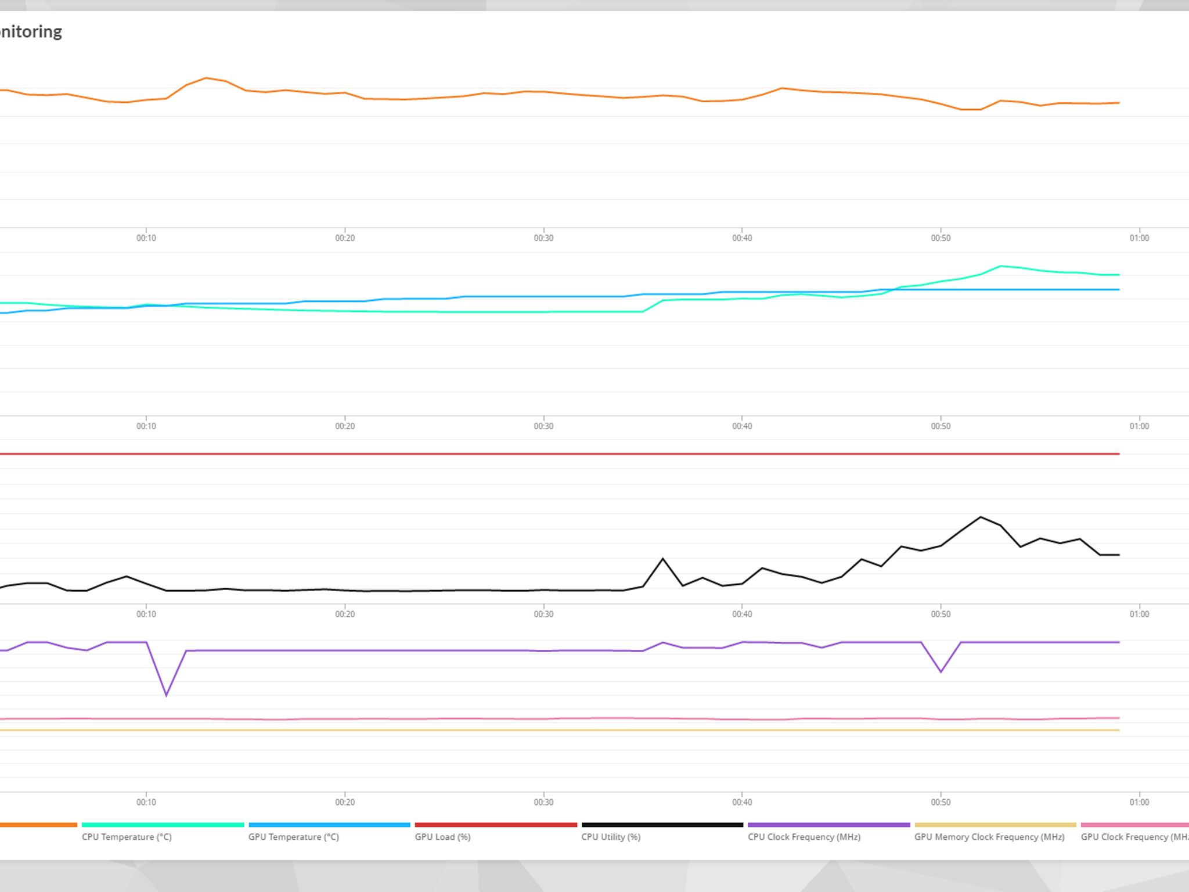The height and width of the screenshot is (892, 1189).
Task: Select the black CPU Utility color bar
Action: (662, 825)
